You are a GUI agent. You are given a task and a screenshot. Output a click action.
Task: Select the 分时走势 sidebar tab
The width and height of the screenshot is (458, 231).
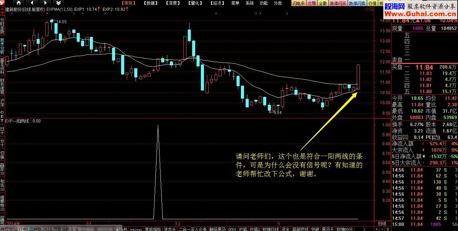(x=2, y=26)
